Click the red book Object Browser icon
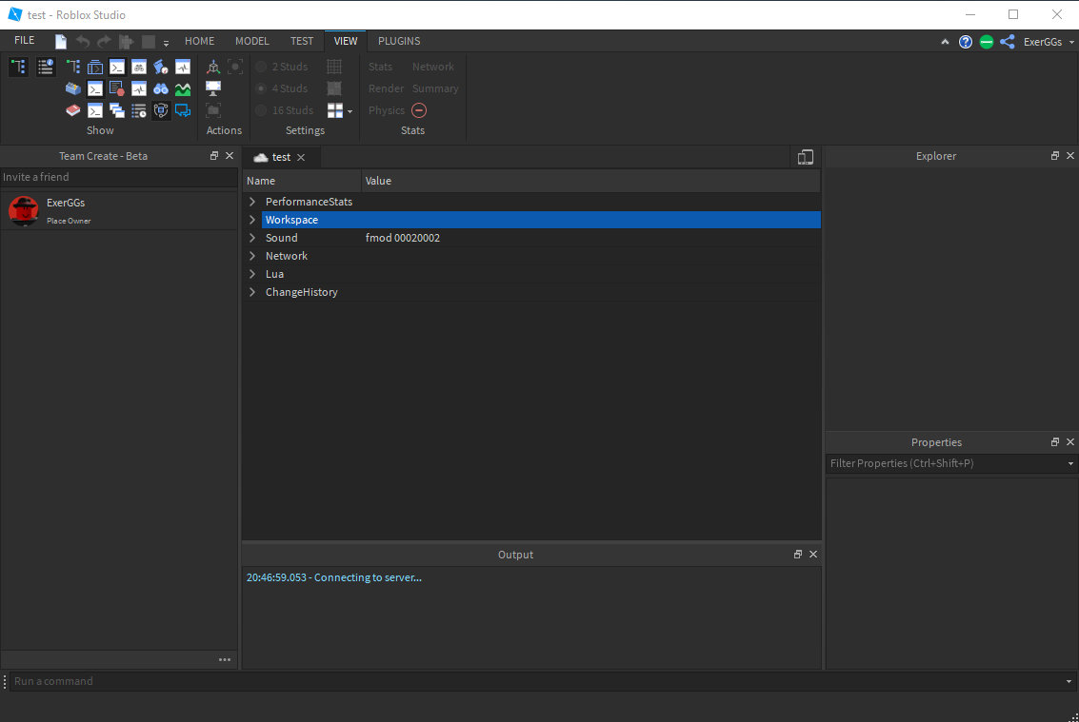The image size is (1079, 722). click(x=73, y=110)
